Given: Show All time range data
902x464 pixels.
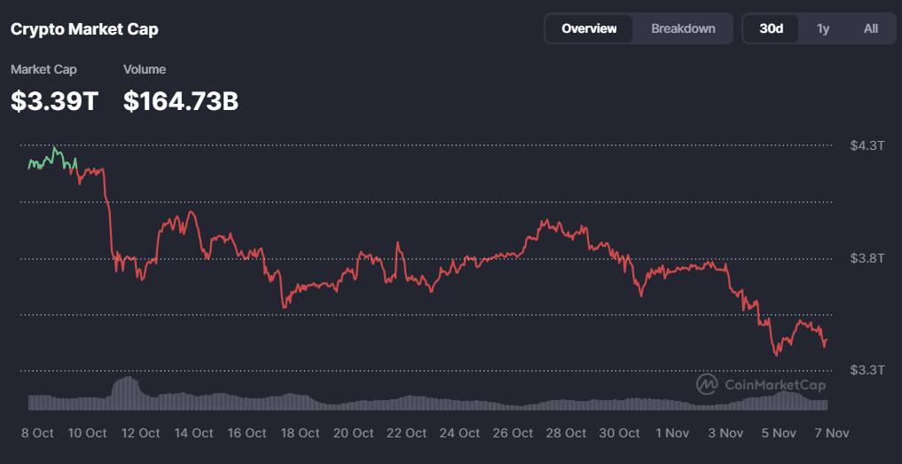Looking at the screenshot, I should (x=871, y=28).
